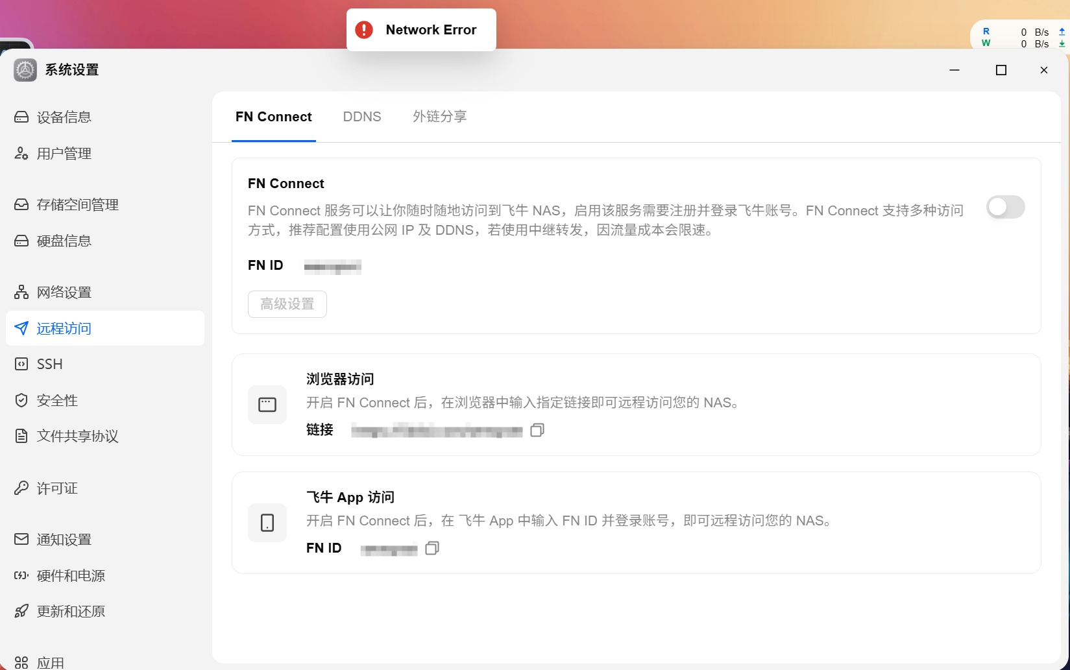The height and width of the screenshot is (670, 1070).
Task: Select the SSH sidebar item
Action: (105, 365)
